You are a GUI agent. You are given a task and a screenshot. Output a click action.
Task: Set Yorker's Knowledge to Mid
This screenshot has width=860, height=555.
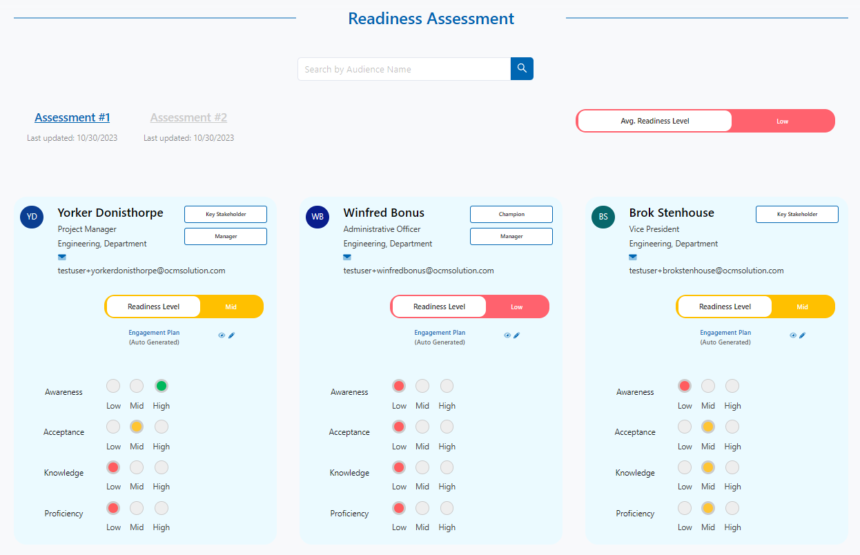(x=137, y=467)
